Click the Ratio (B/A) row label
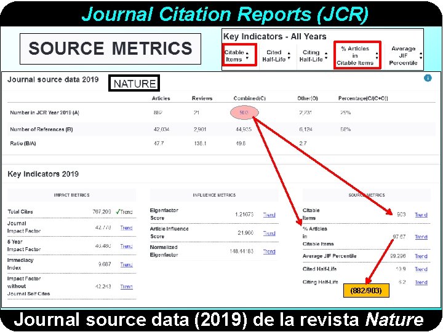The height and width of the screenshot is (332, 443). (x=23, y=143)
